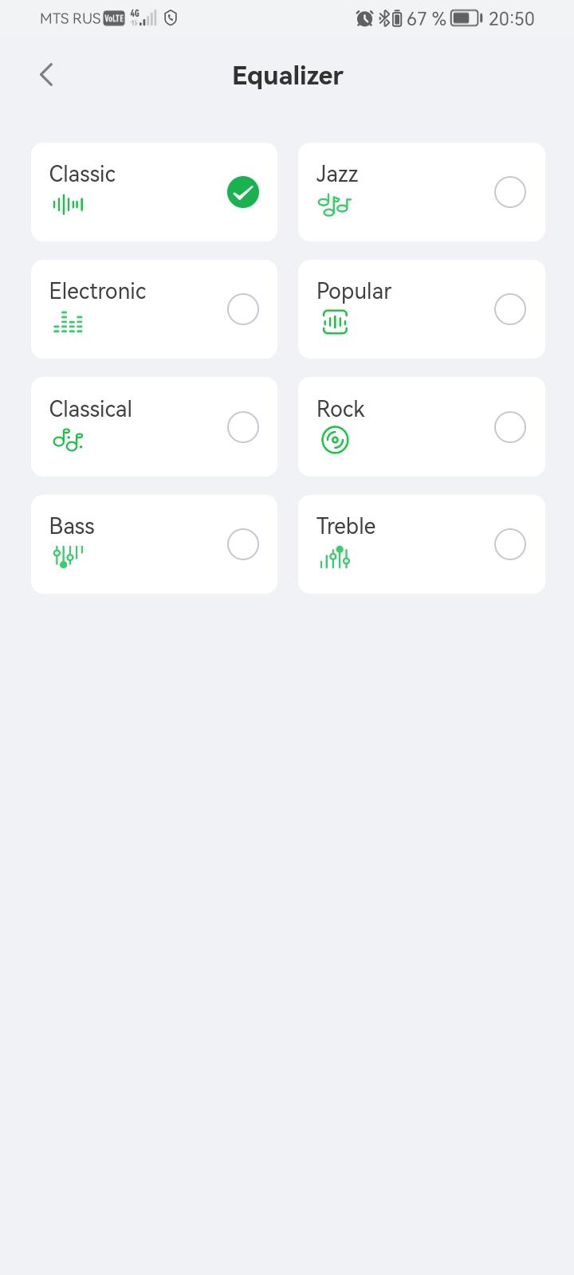Click the Classical notes icon

click(x=68, y=440)
